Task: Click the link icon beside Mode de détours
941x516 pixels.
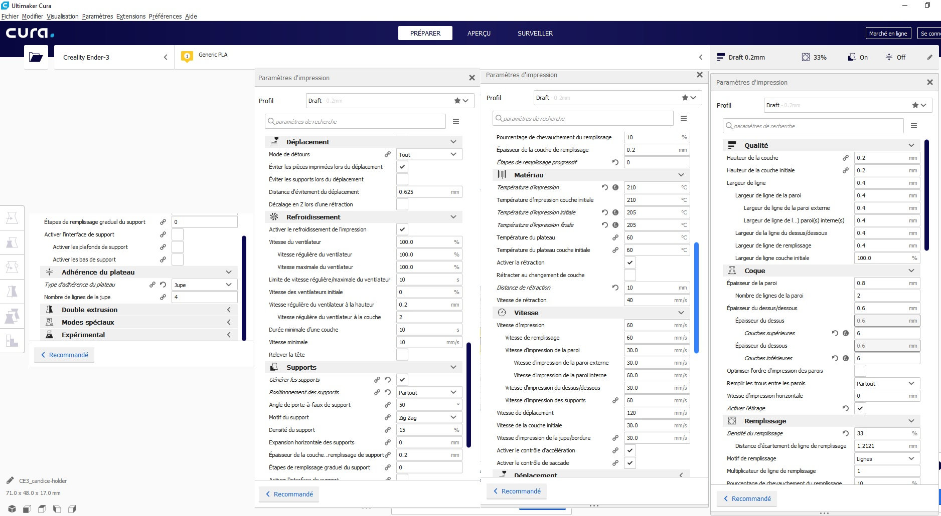Action: (388, 154)
